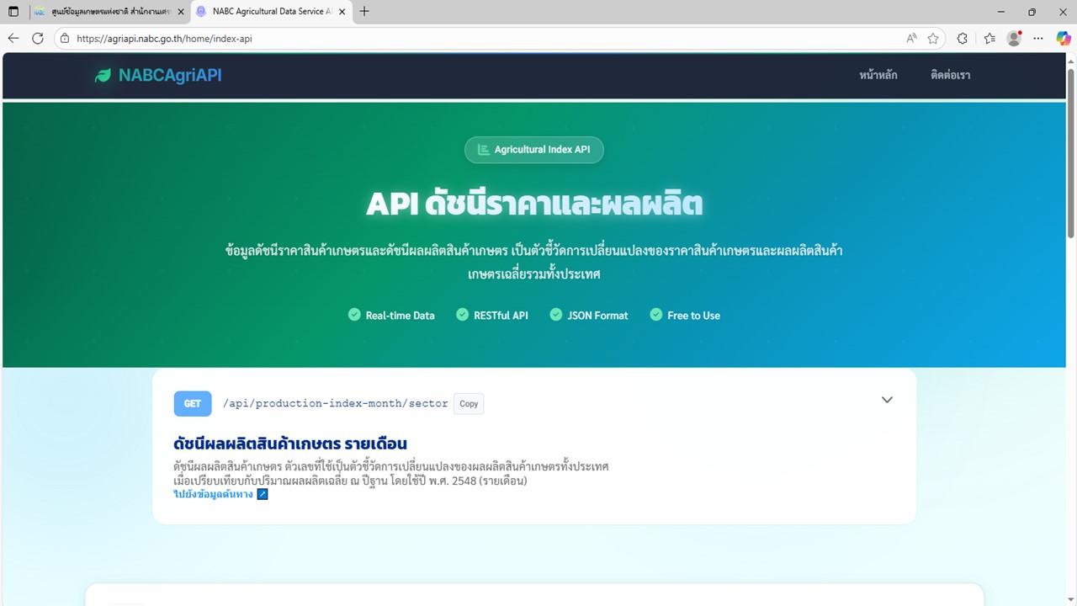Open the Settings and more menu
This screenshot has width=1077, height=606.
point(1037,38)
